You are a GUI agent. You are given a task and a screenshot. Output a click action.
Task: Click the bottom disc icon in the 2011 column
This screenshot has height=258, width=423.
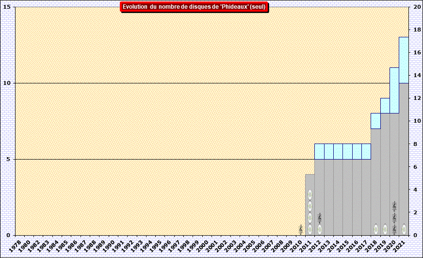[310, 229]
